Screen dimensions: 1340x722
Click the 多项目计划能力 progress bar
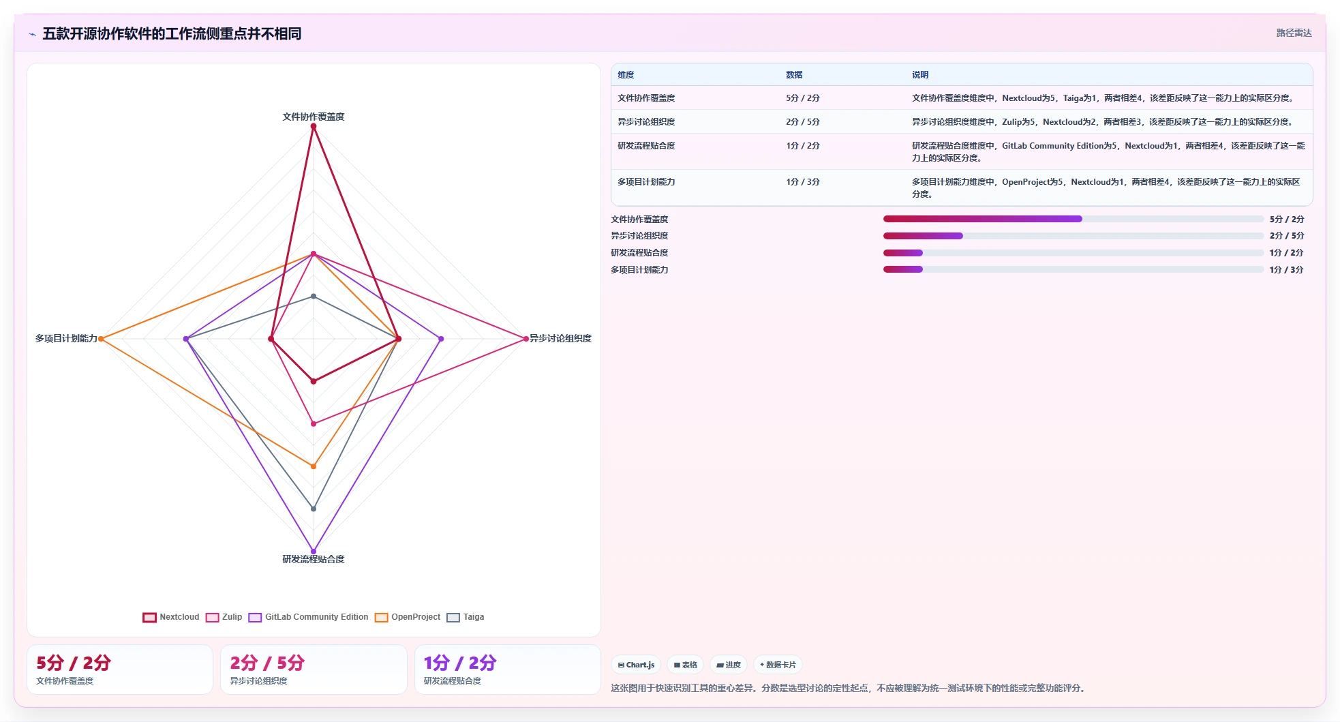click(x=1073, y=269)
